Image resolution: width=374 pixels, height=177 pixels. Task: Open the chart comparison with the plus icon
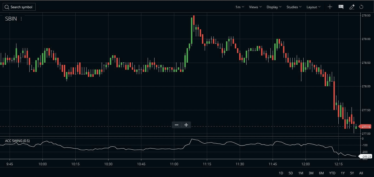[330, 7]
